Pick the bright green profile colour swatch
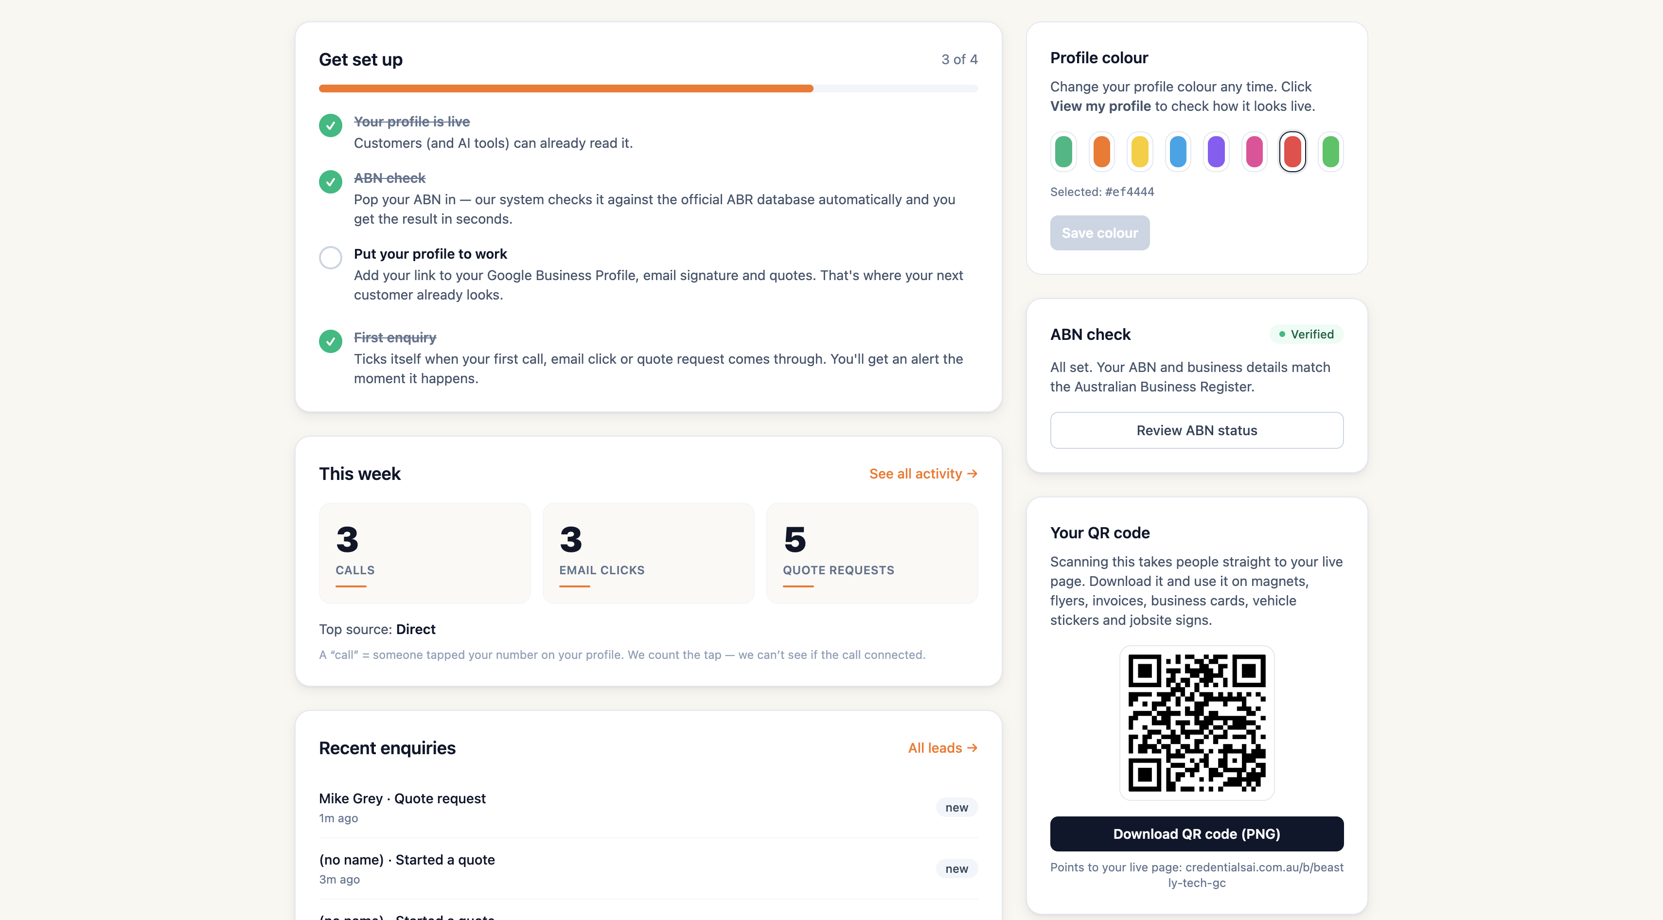 (1330, 152)
